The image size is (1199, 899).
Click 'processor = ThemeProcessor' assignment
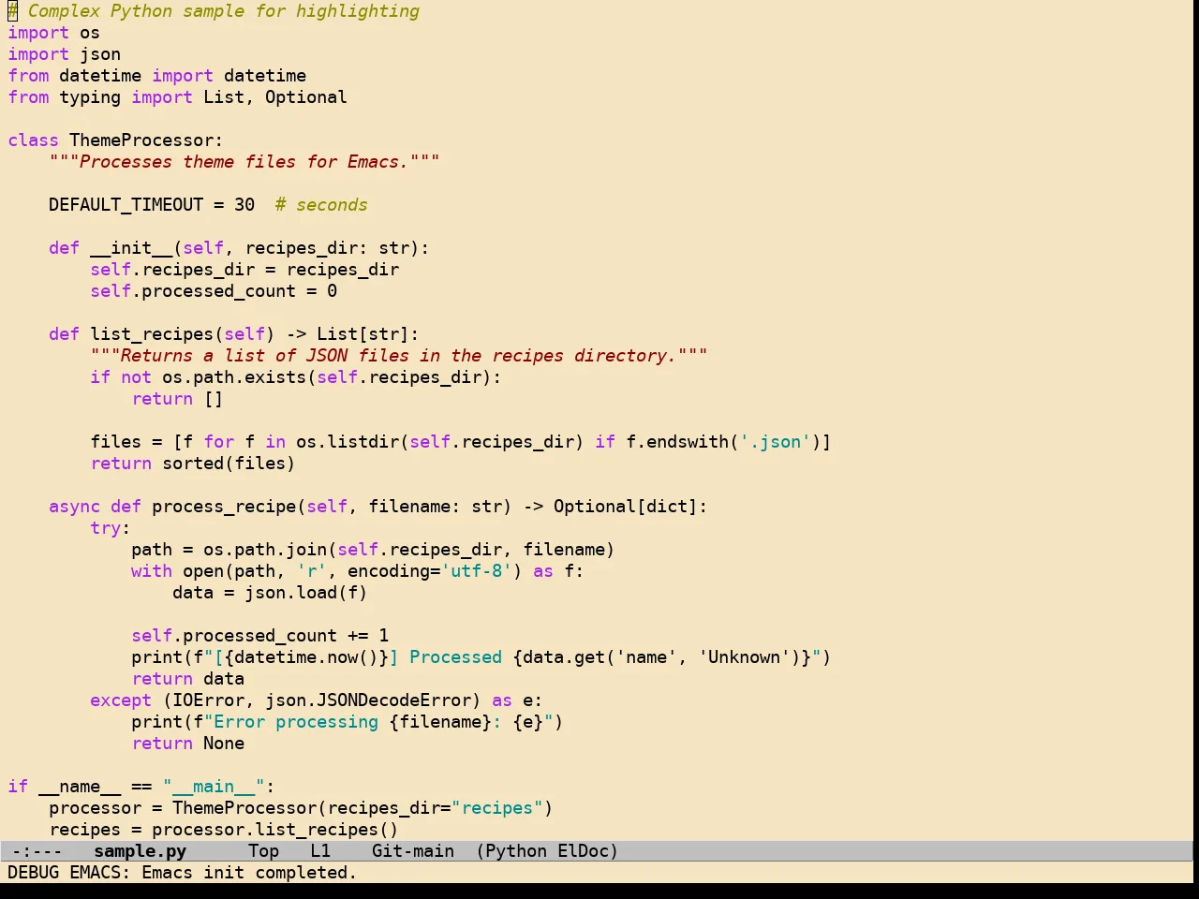tap(183, 808)
